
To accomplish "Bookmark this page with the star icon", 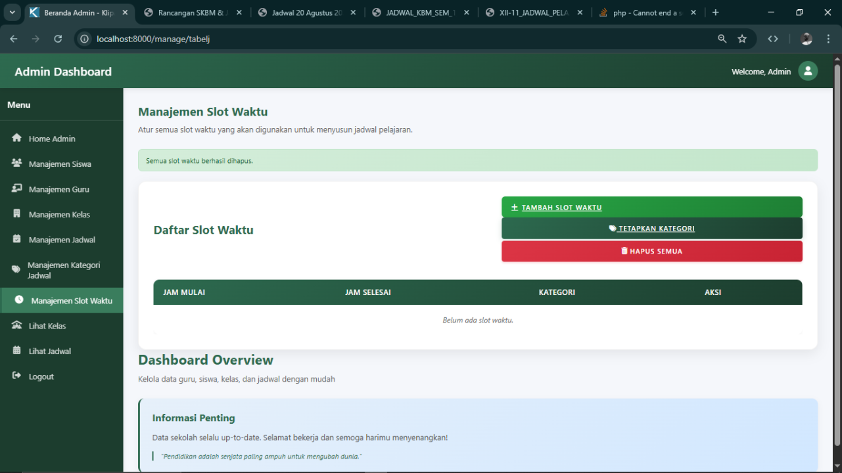I will point(742,39).
